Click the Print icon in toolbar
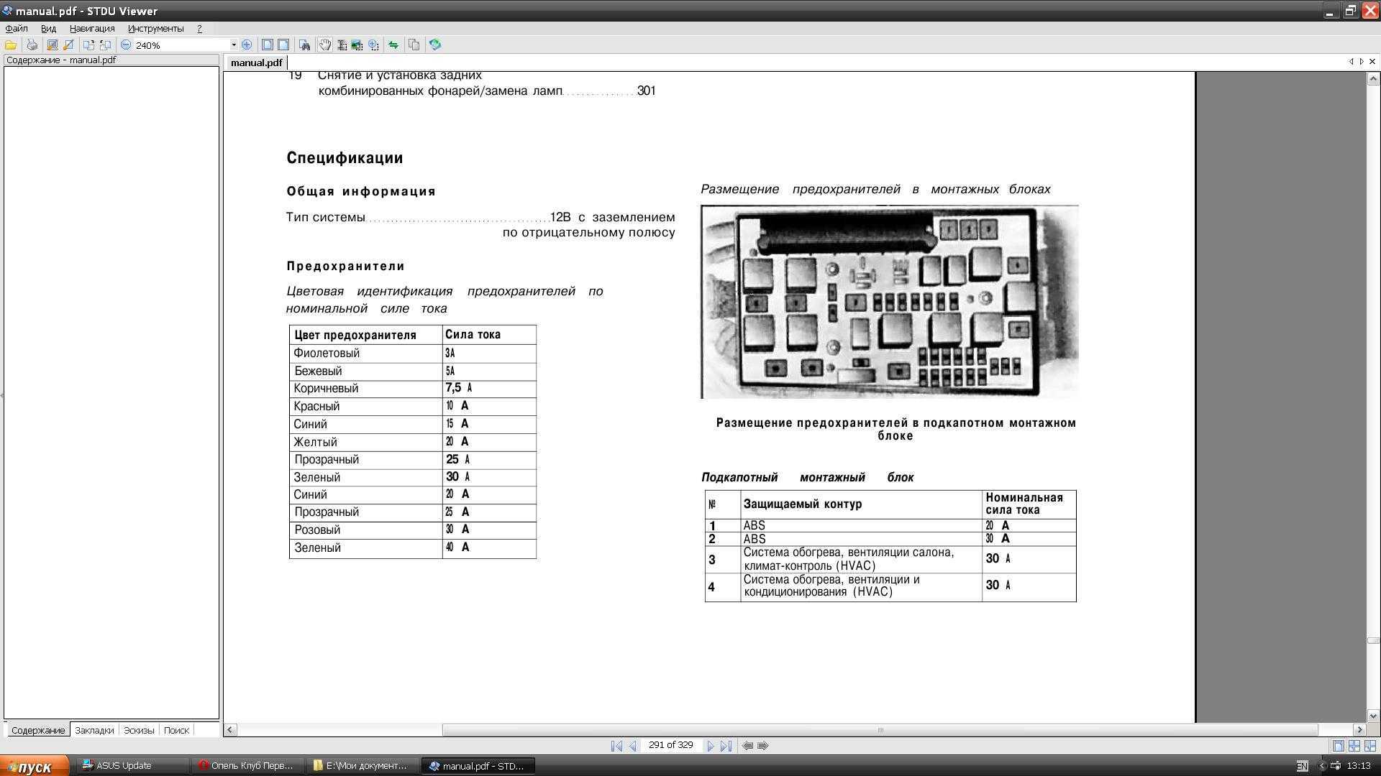The height and width of the screenshot is (776, 1381). click(x=32, y=45)
